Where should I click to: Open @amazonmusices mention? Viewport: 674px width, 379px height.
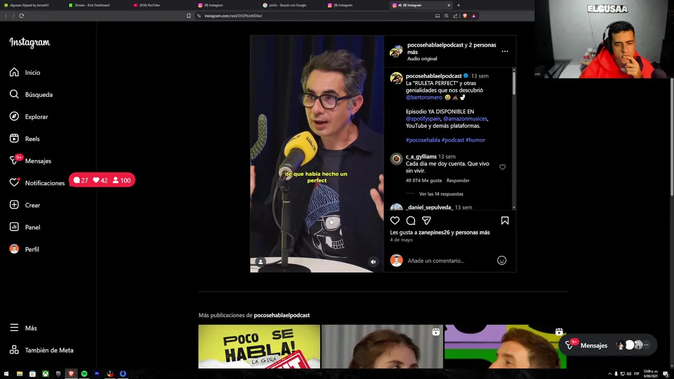(465, 119)
